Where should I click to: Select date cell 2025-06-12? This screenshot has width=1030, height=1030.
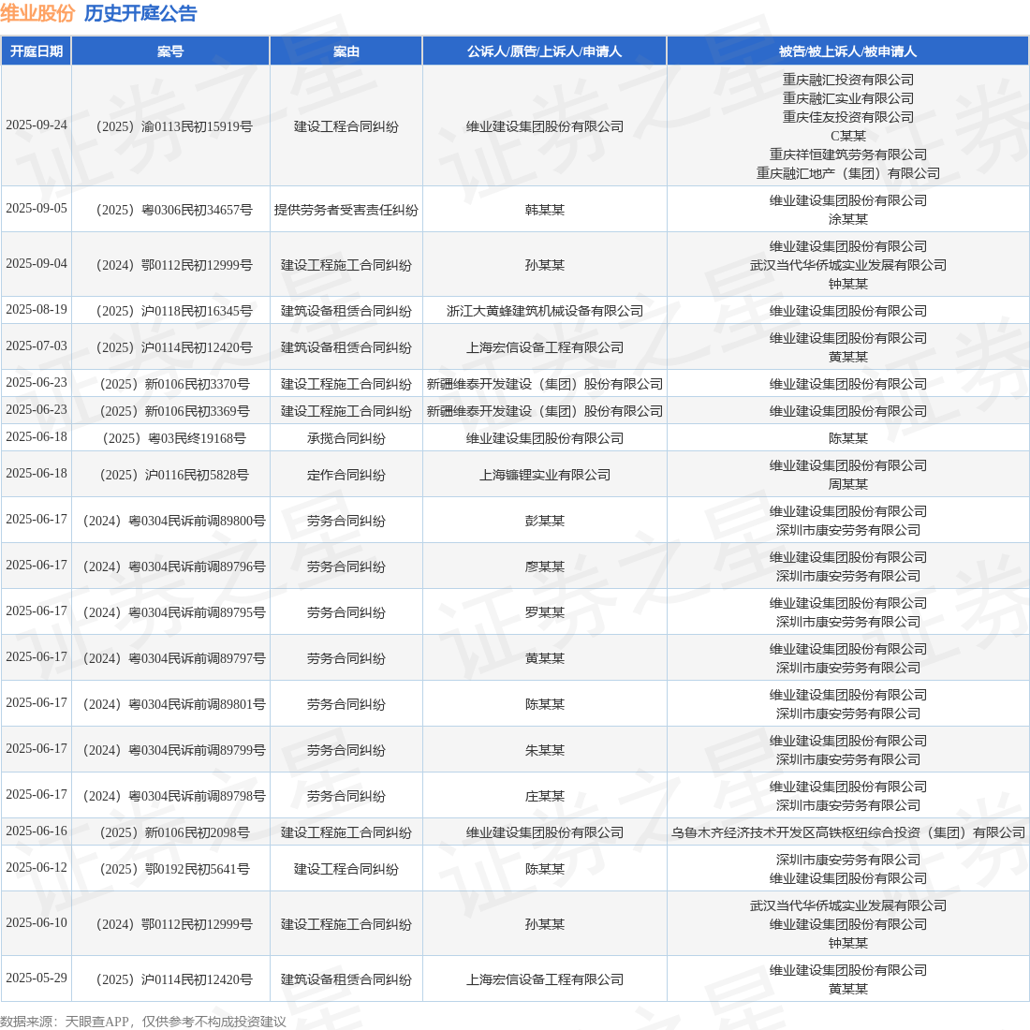pos(37,868)
